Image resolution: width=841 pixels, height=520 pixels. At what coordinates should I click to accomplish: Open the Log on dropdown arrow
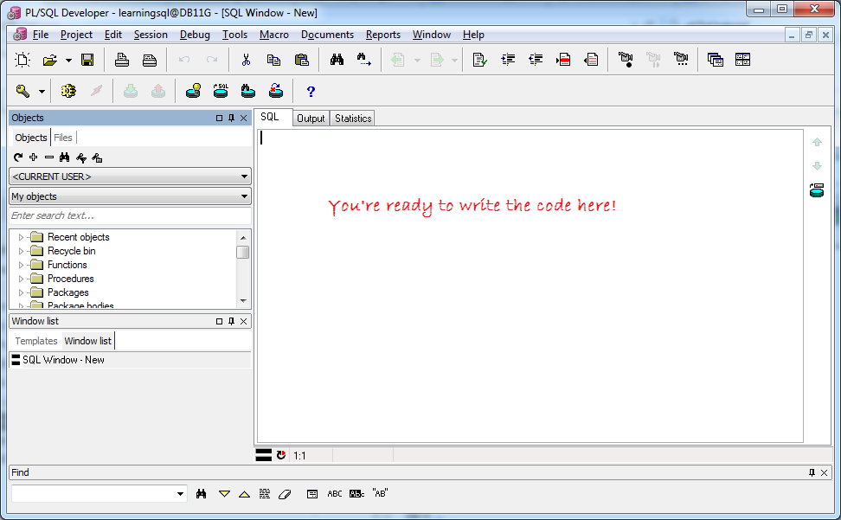[x=42, y=92]
